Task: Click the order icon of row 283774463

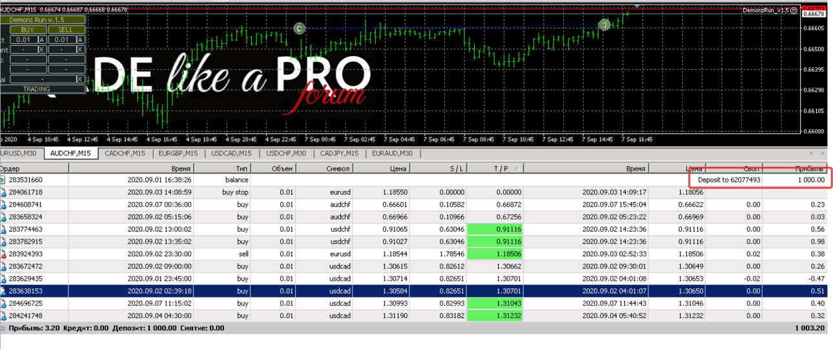Action: click(3, 229)
